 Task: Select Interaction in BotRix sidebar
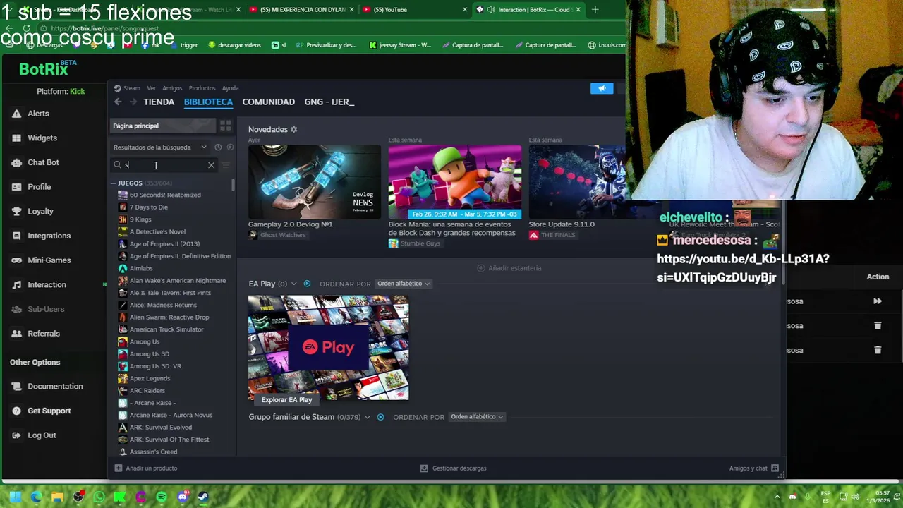[47, 285]
